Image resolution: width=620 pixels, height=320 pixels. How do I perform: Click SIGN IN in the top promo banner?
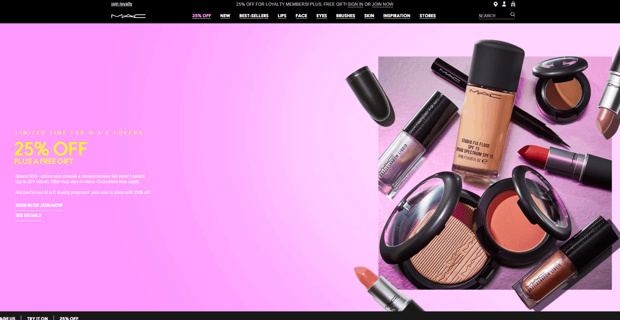click(x=355, y=4)
